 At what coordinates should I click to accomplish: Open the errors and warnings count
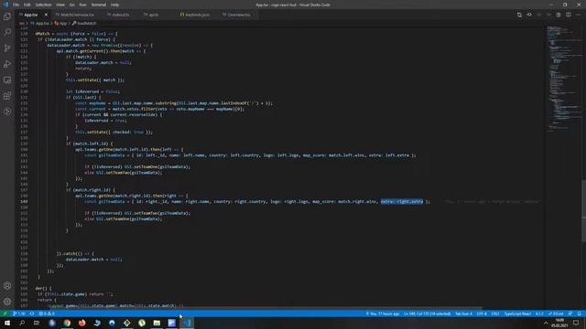pos(47,313)
